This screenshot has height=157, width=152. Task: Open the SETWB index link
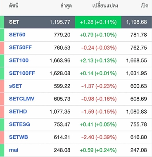19,137
